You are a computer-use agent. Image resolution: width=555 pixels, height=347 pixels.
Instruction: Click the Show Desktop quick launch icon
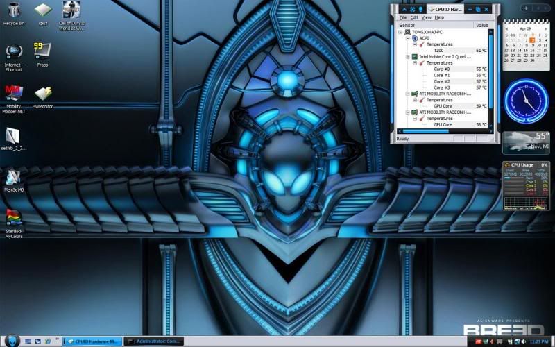pos(28,341)
